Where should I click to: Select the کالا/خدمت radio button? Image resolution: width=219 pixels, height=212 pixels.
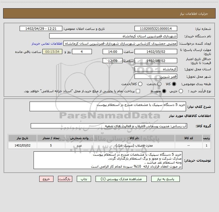(x=140, y=84)
